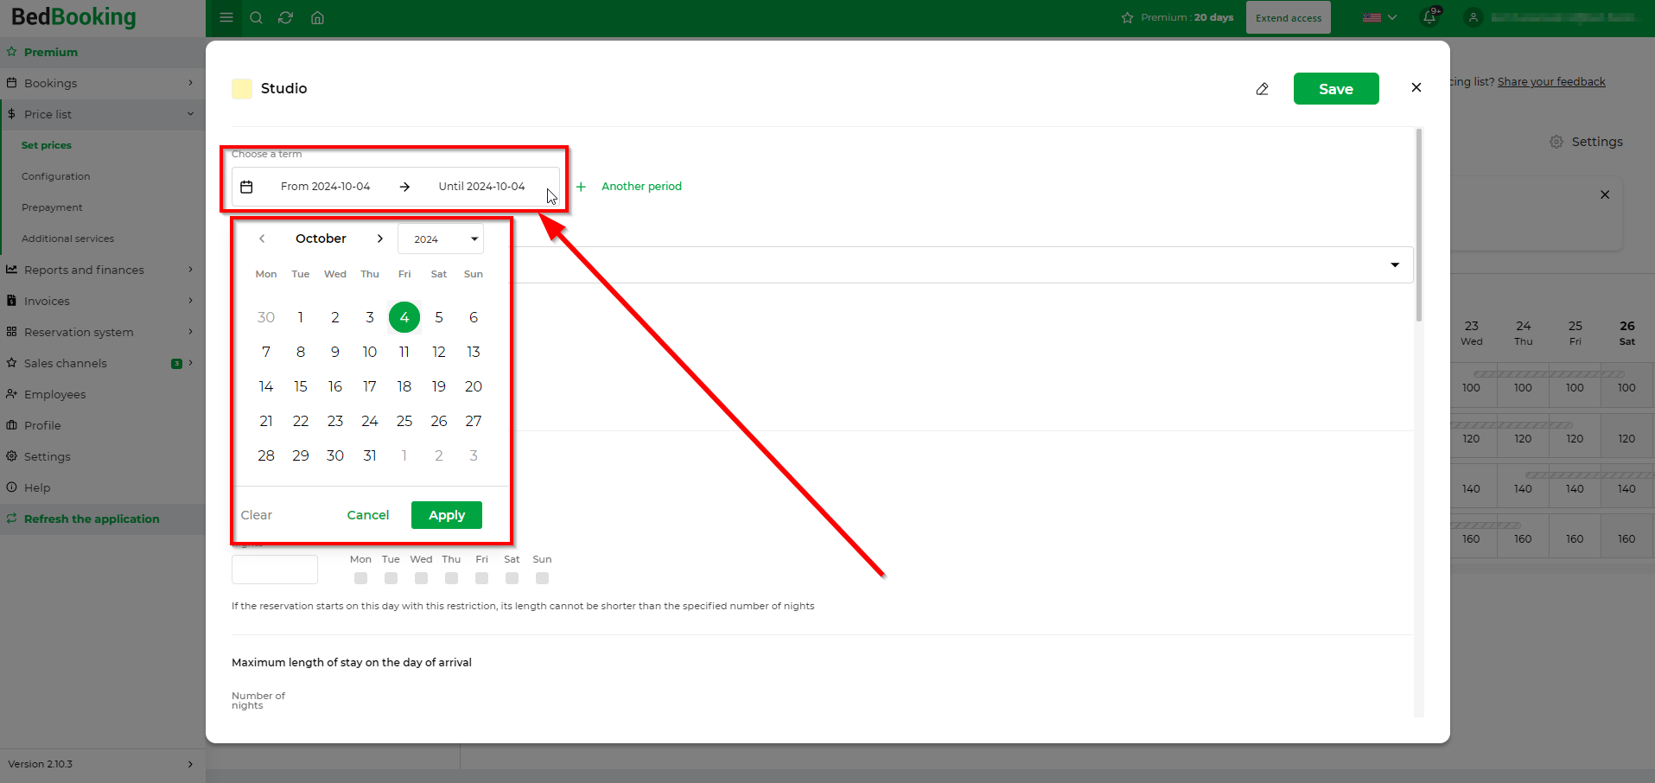Click plus icon for Another period
The width and height of the screenshot is (1655, 783).
(581, 187)
